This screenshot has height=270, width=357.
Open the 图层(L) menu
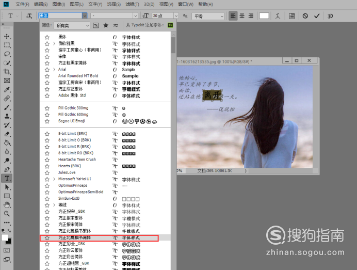(76, 4)
